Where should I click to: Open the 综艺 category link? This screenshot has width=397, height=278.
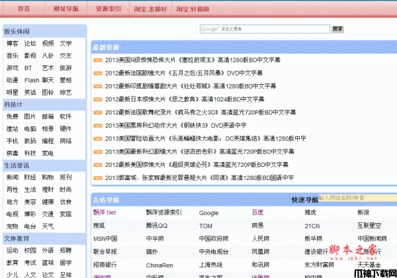pos(66,93)
